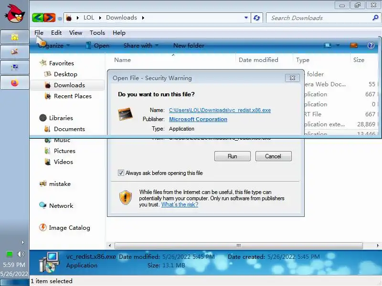Click the Search Downloads field
This screenshot has width=382, height=286.
click(319, 18)
